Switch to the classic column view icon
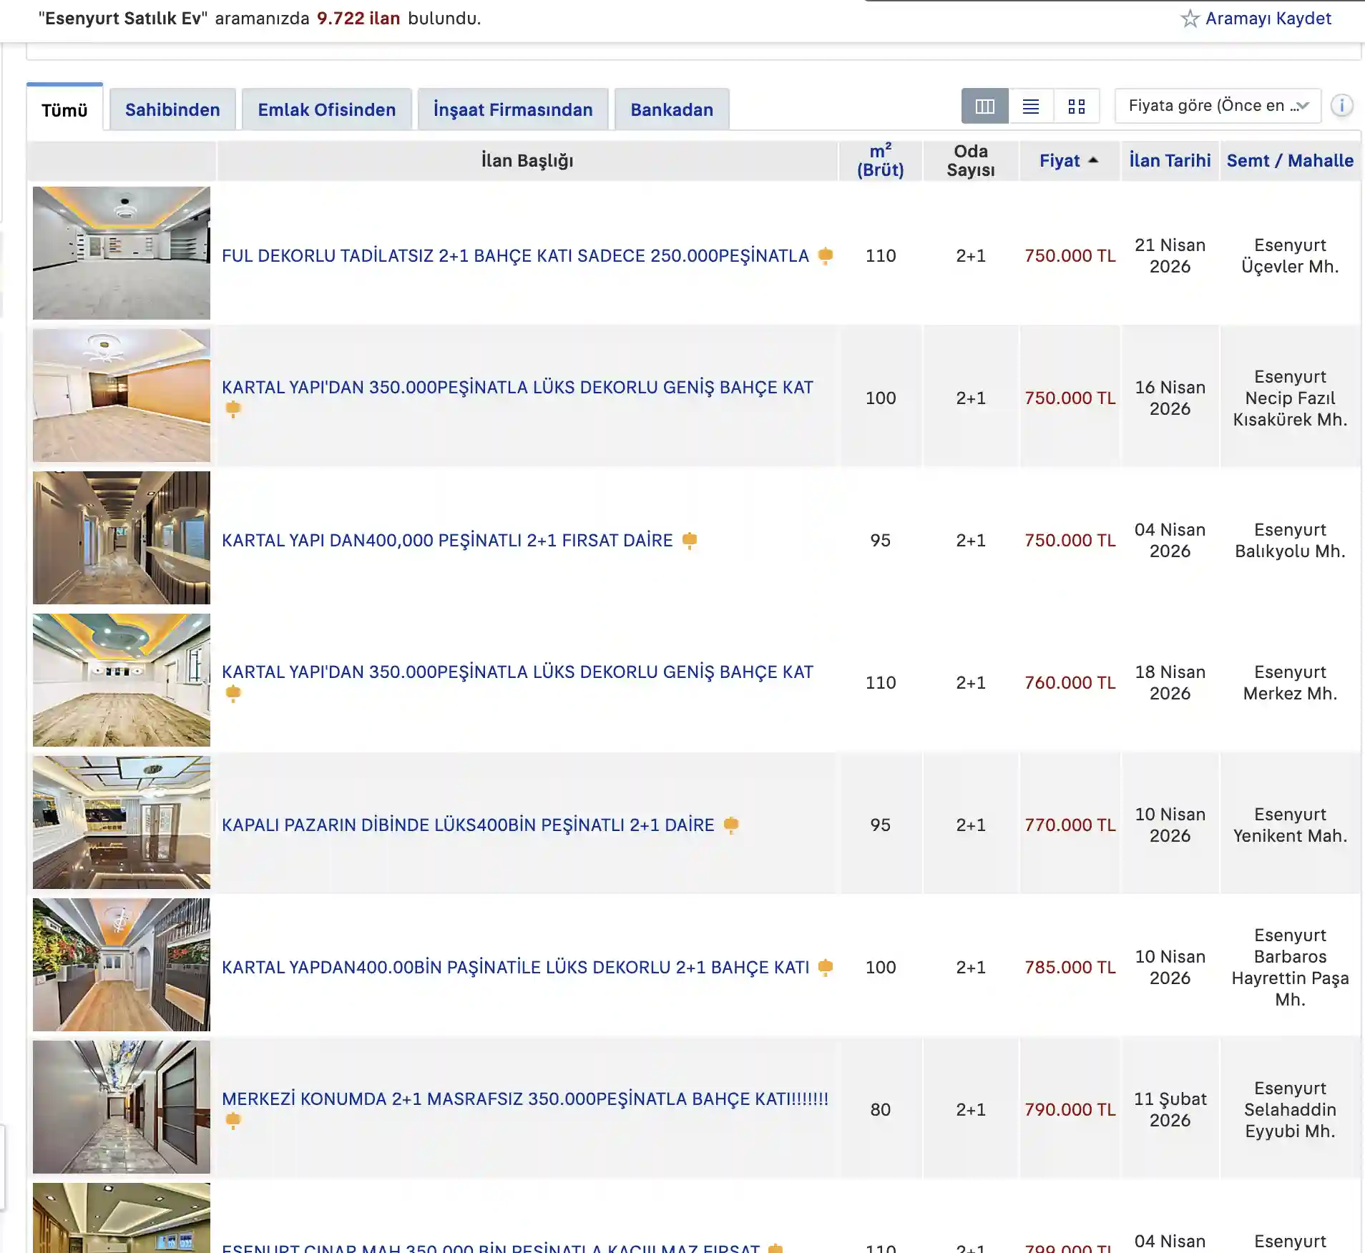 (x=984, y=107)
